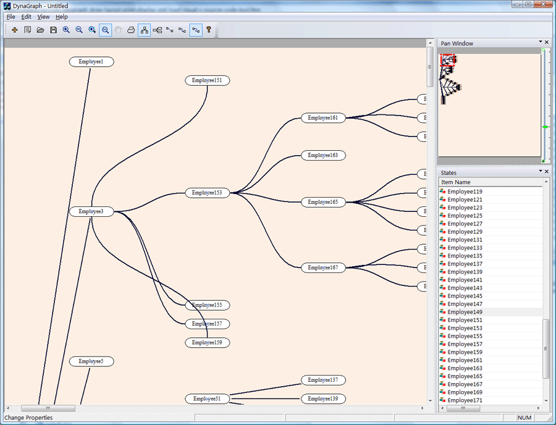
Task: Toggle the top-down hierarchy layout button
Action: (x=144, y=30)
